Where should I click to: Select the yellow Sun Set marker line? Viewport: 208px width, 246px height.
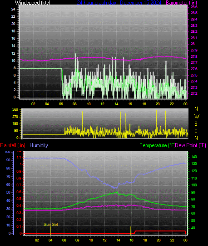[50, 231]
